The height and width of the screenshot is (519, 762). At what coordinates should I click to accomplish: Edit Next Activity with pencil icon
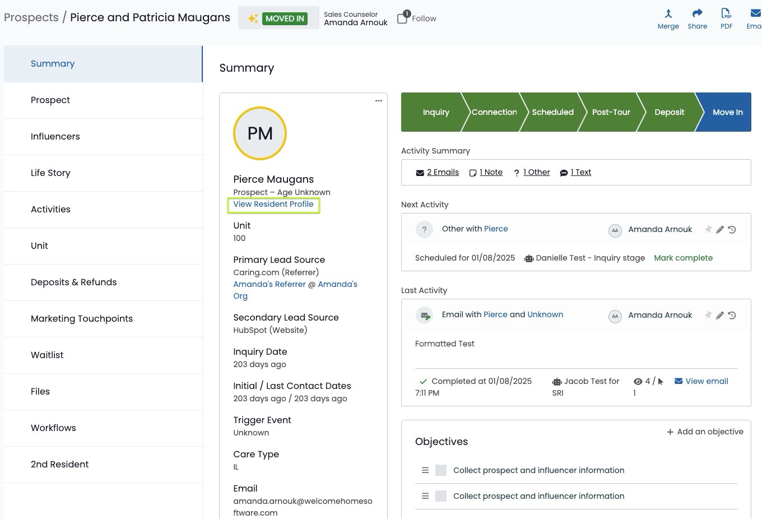[x=720, y=229]
